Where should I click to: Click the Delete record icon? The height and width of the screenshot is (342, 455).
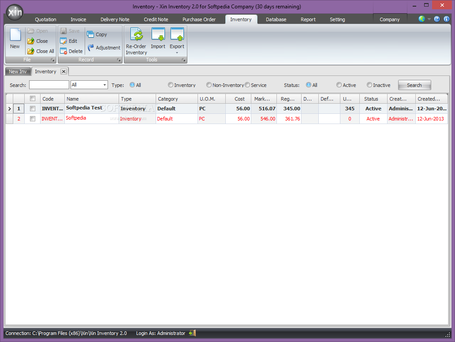[x=63, y=51]
